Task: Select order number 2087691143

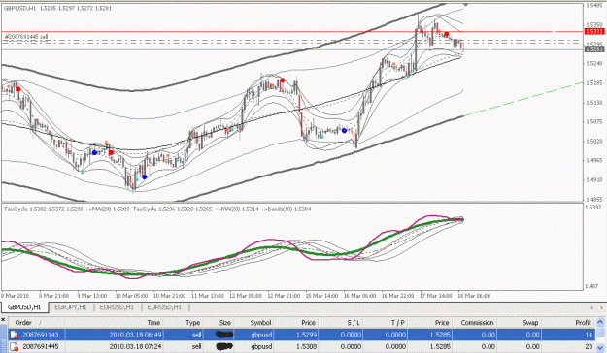Action: tap(41, 335)
